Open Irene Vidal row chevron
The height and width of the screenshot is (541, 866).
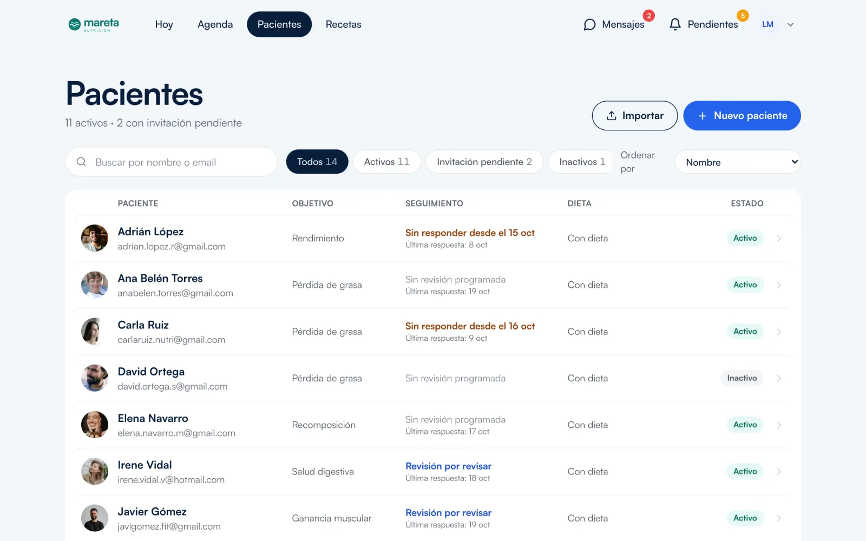[779, 472]
